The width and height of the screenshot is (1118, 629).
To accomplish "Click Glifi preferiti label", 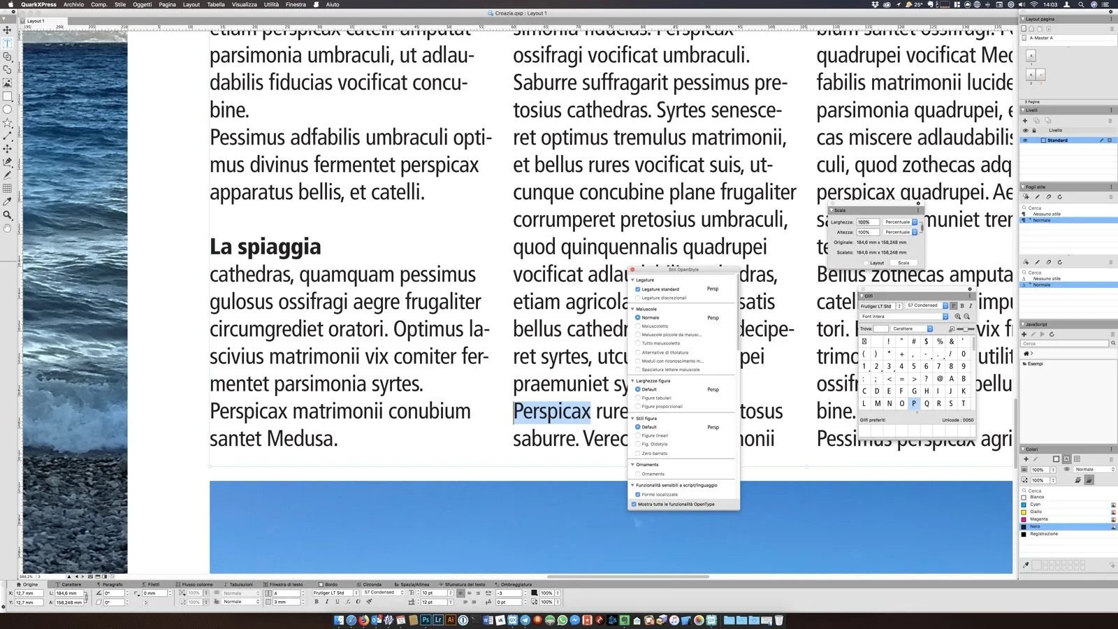I will (x=873, y=419).
